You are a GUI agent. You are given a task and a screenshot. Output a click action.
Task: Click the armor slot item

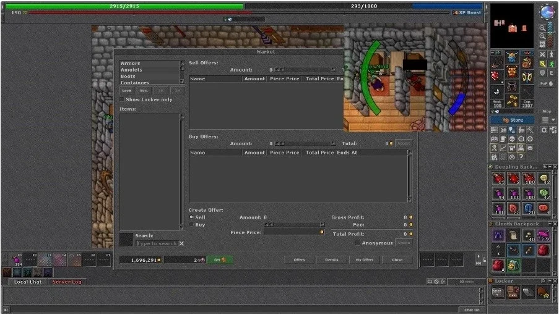tap(512, 72)
